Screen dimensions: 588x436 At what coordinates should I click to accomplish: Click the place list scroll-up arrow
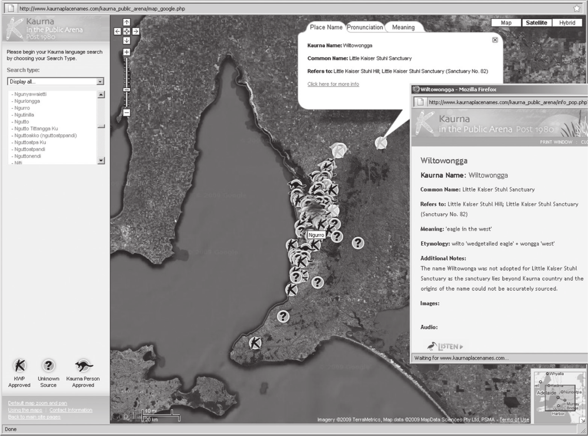[101, 95]
